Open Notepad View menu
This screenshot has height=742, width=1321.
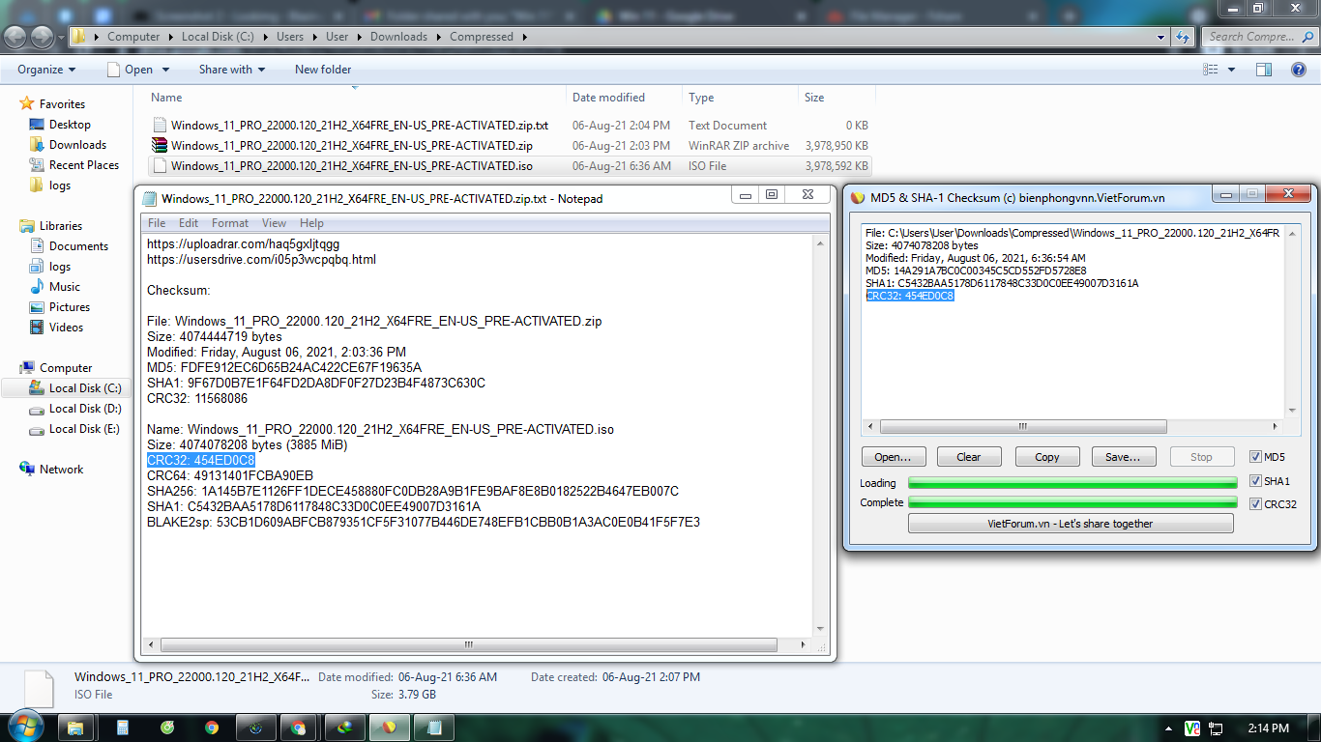click(275, 223)
